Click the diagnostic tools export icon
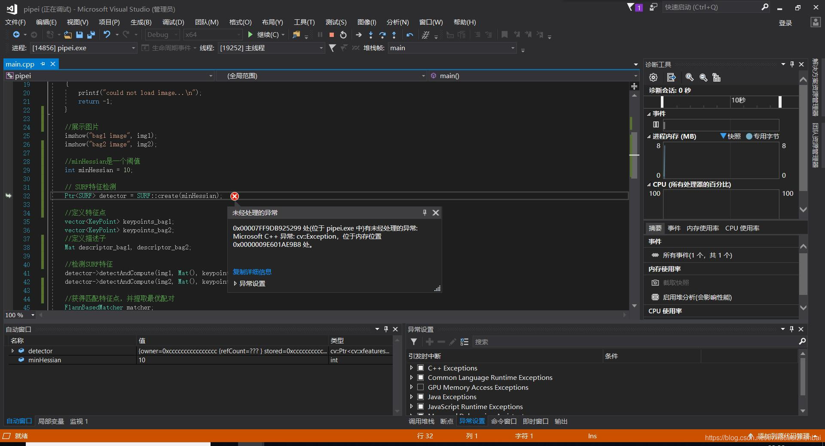Image resolution: width=825 pixels, height=446 pixels. click(x=671, y=77)
